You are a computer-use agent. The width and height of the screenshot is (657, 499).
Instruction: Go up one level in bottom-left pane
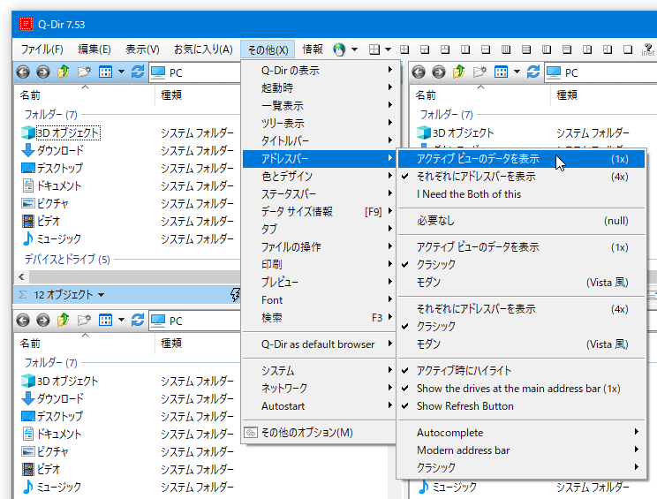point(64,320)
